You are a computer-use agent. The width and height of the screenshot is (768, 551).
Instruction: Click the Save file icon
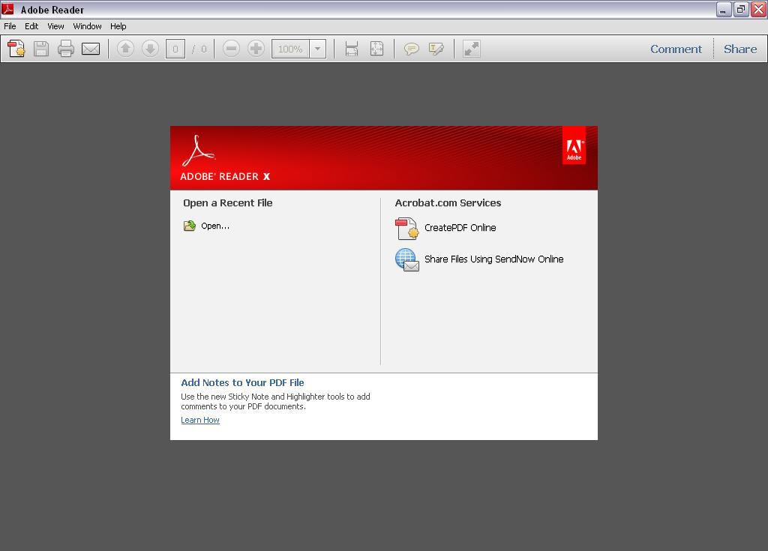41,49
